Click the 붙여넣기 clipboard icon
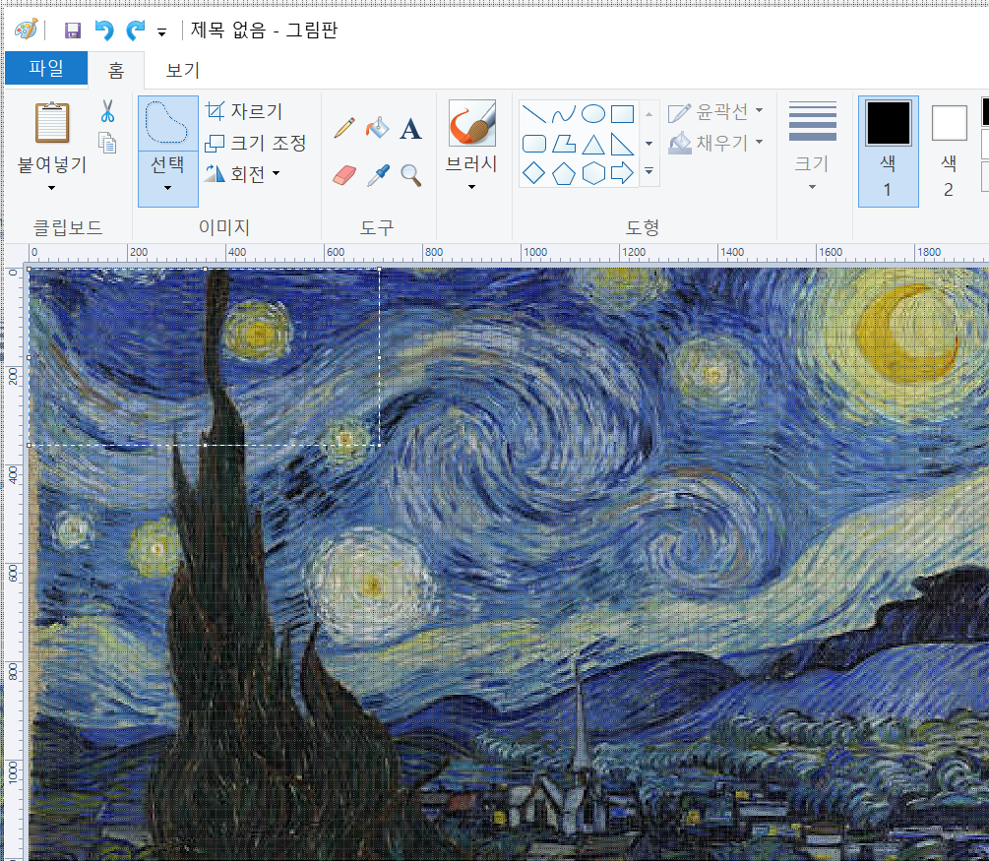 pos(52,122)
